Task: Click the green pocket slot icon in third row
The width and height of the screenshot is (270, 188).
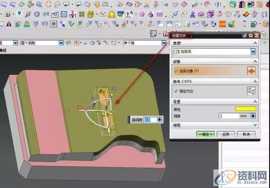Action: coord(27,24)
